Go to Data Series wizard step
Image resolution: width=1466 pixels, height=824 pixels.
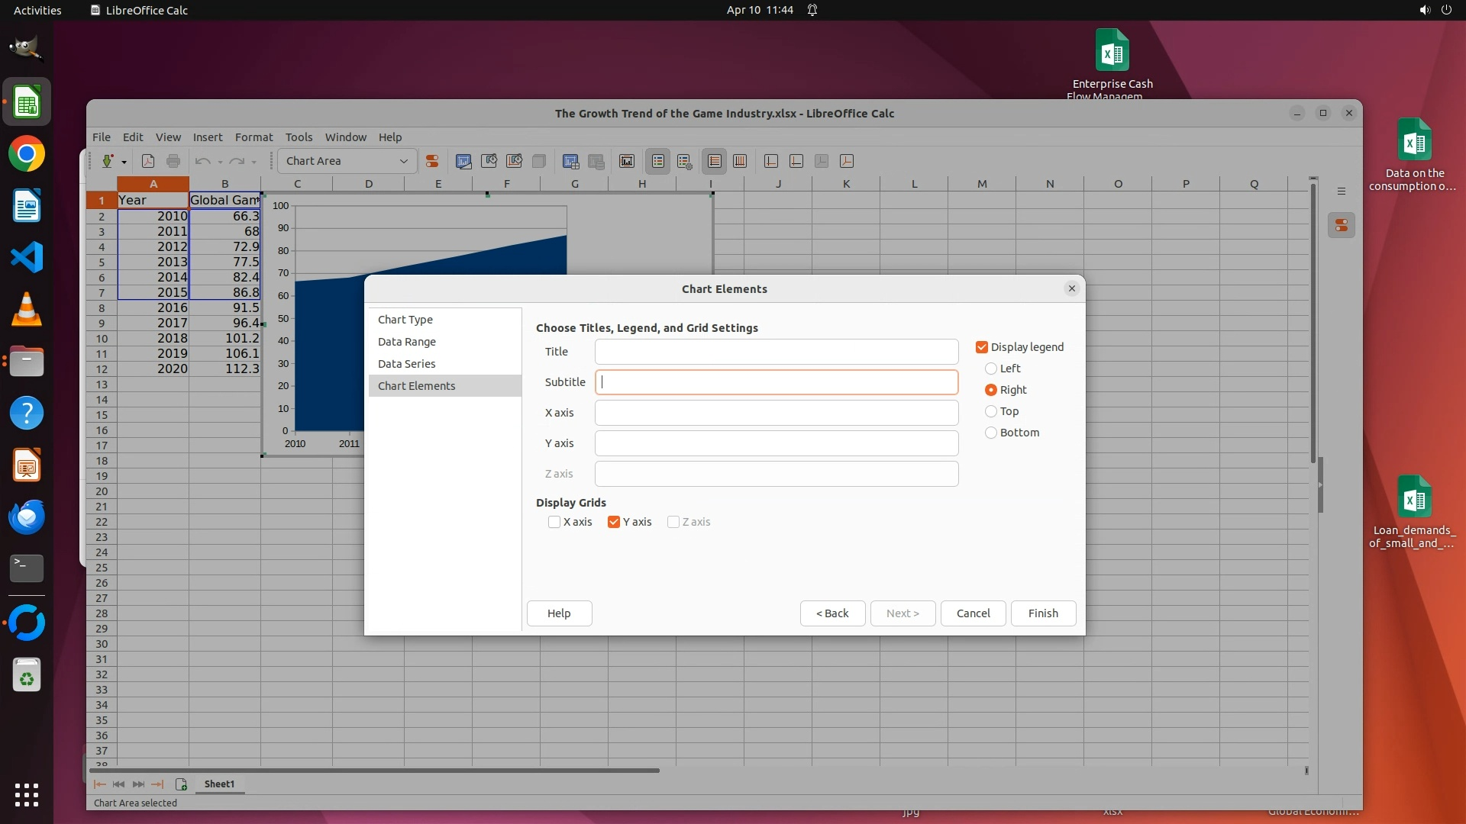(407, 364)
